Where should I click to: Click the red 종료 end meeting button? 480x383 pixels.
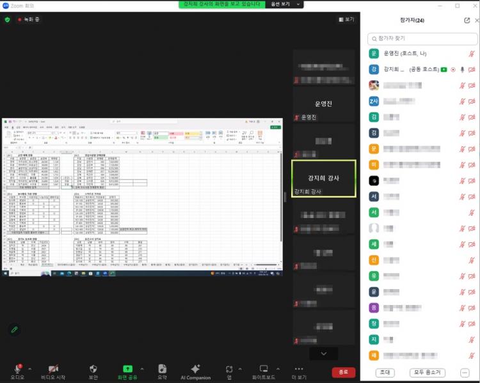[344, 372]
